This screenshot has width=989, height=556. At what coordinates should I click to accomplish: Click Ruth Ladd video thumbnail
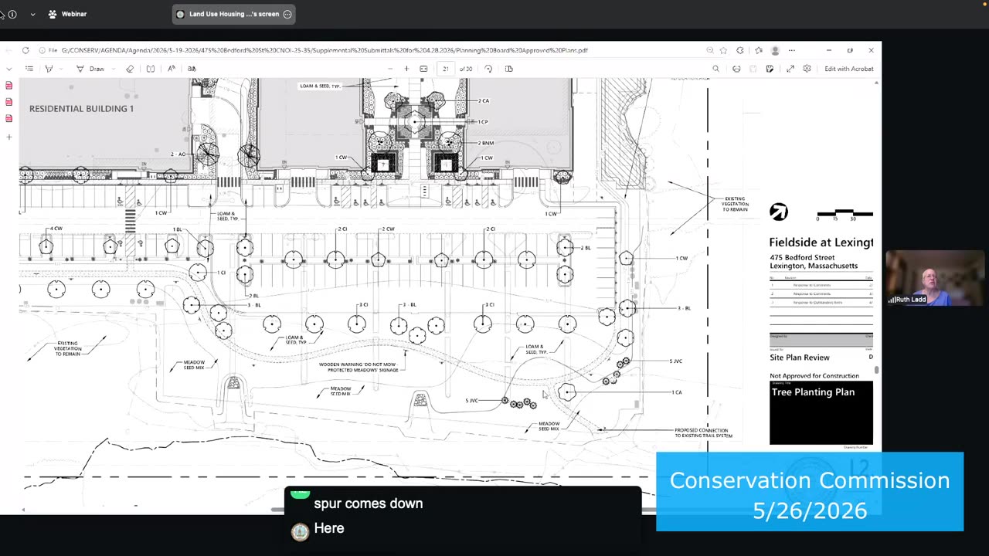[935, 278]
